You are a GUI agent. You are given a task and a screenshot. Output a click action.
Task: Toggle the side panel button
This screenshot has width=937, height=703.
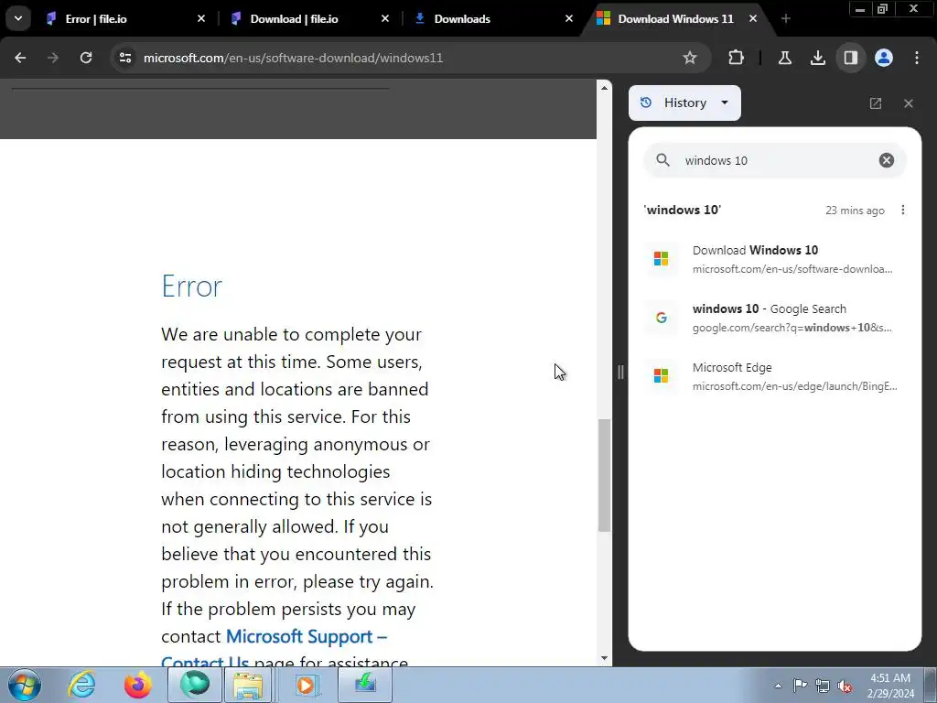point(850,58)
